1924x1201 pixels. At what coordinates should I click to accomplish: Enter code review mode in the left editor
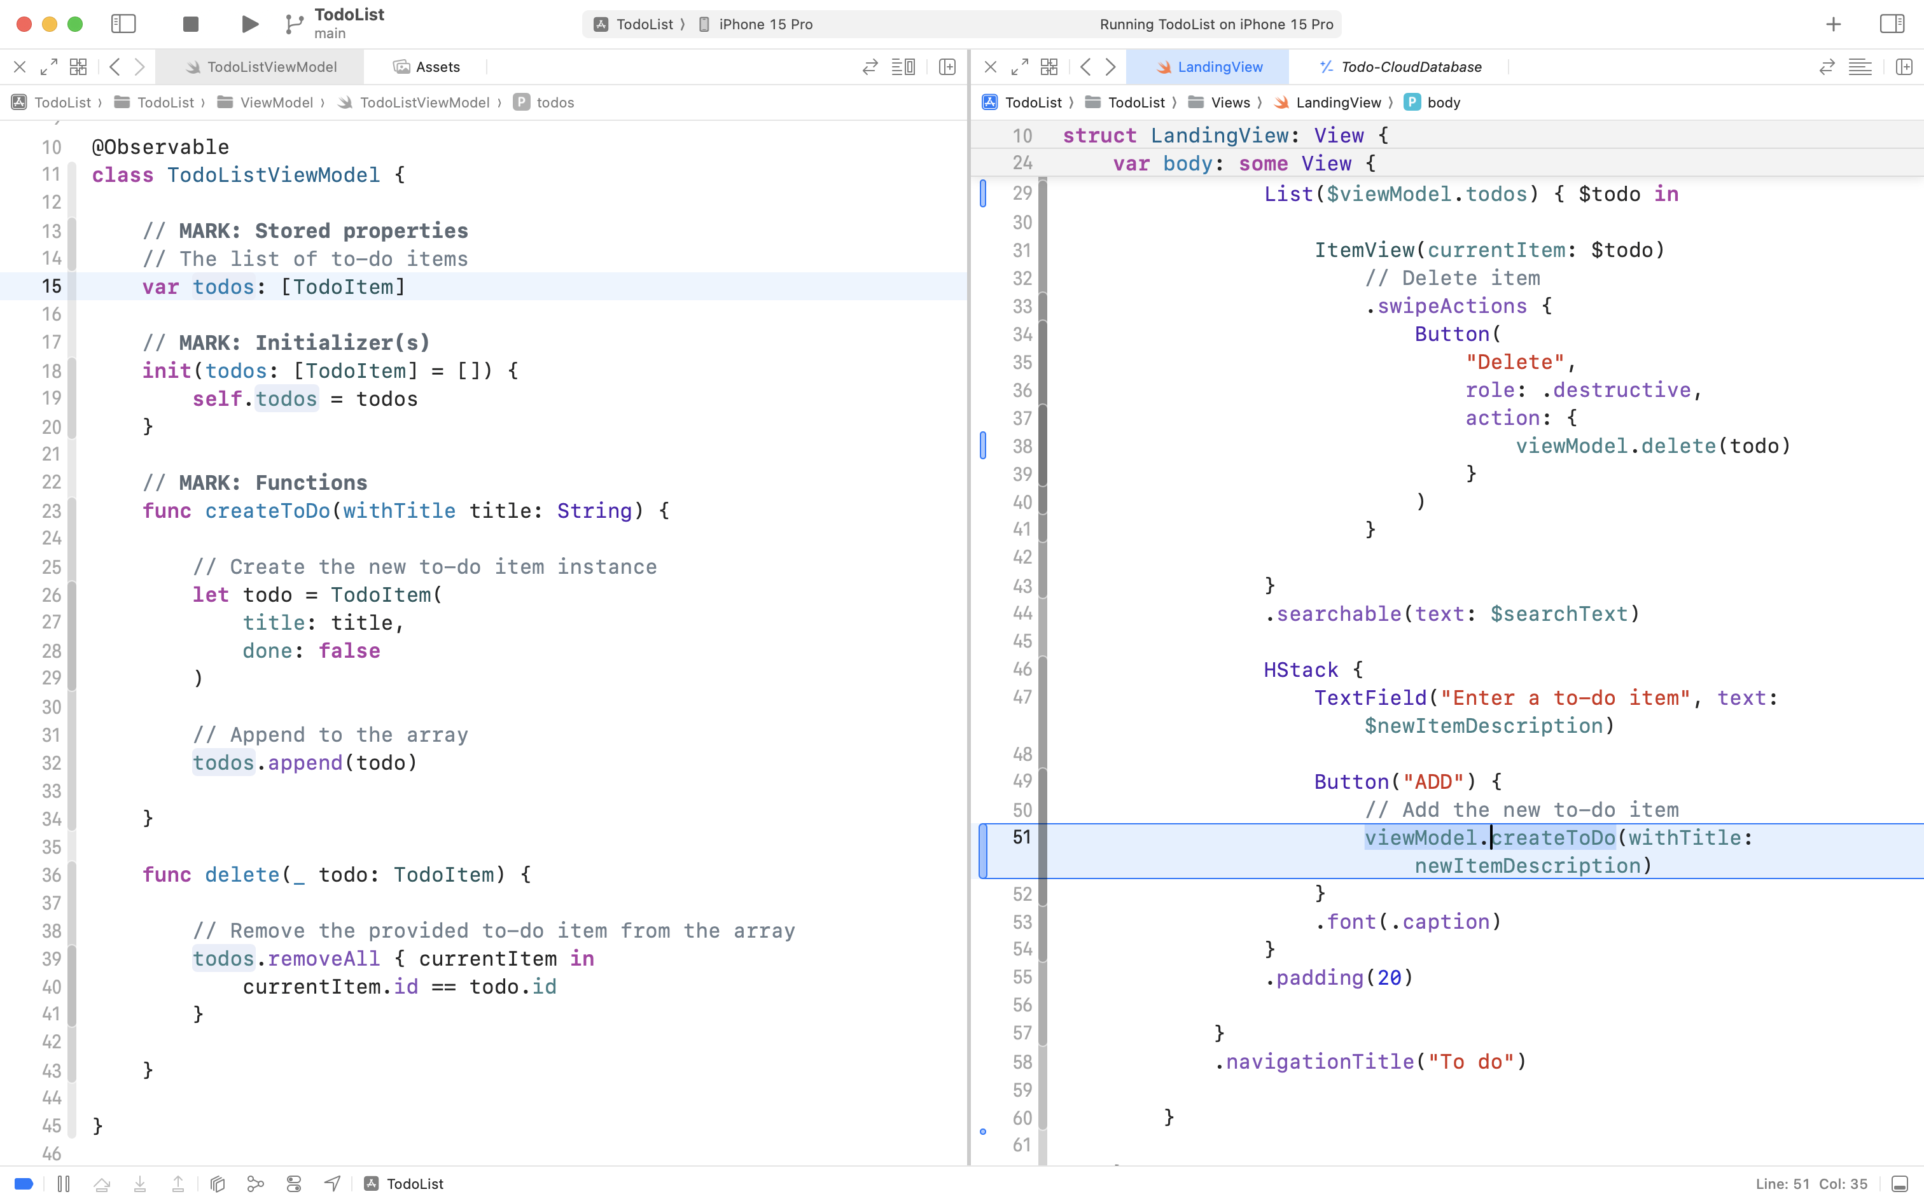(x=869, y=67)
